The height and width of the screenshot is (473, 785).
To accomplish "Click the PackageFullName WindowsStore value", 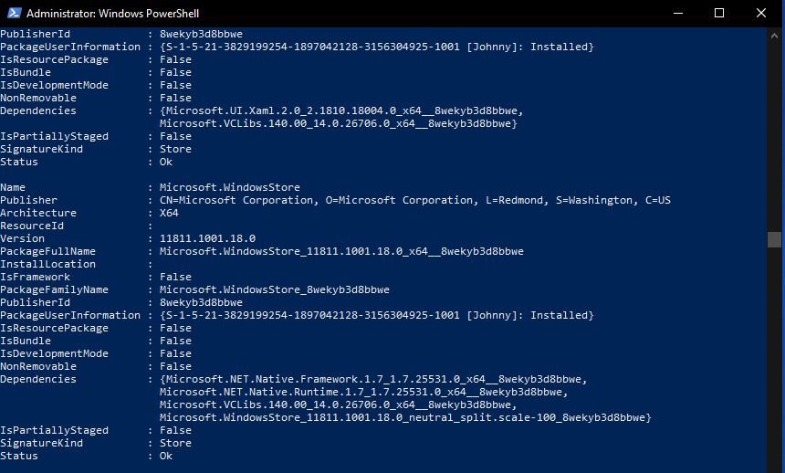I will (341, 251).
